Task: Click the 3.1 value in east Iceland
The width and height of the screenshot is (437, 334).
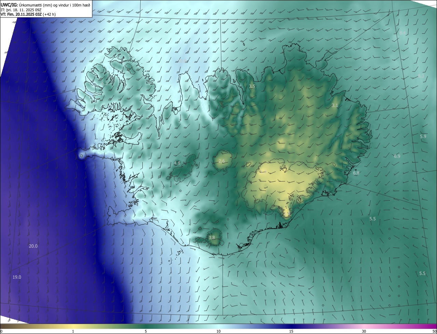Action: click(x=335, y=105)
